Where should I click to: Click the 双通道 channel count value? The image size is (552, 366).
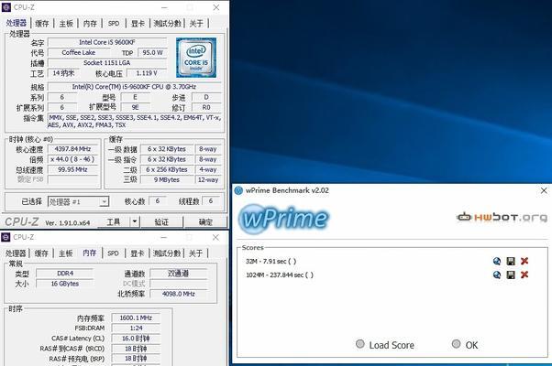point(179,274)
